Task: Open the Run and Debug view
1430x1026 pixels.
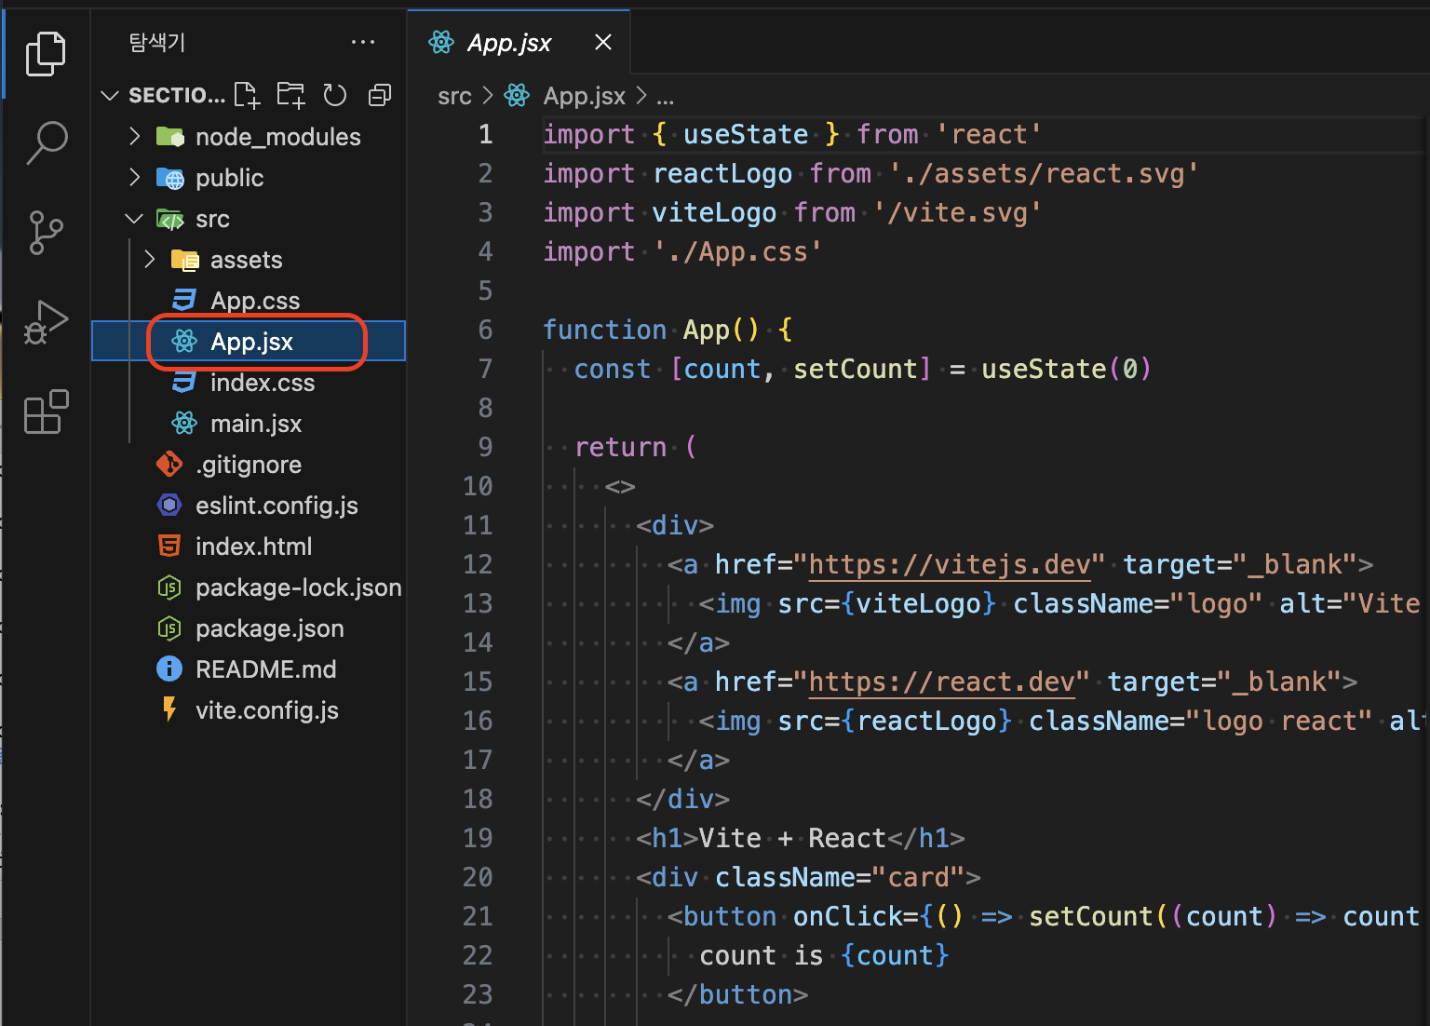Action: click(x=46, y=323)
